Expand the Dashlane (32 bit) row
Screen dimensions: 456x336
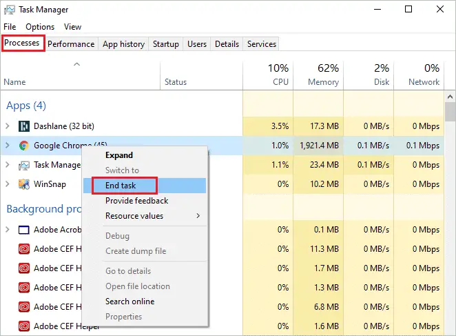point(8,126)
